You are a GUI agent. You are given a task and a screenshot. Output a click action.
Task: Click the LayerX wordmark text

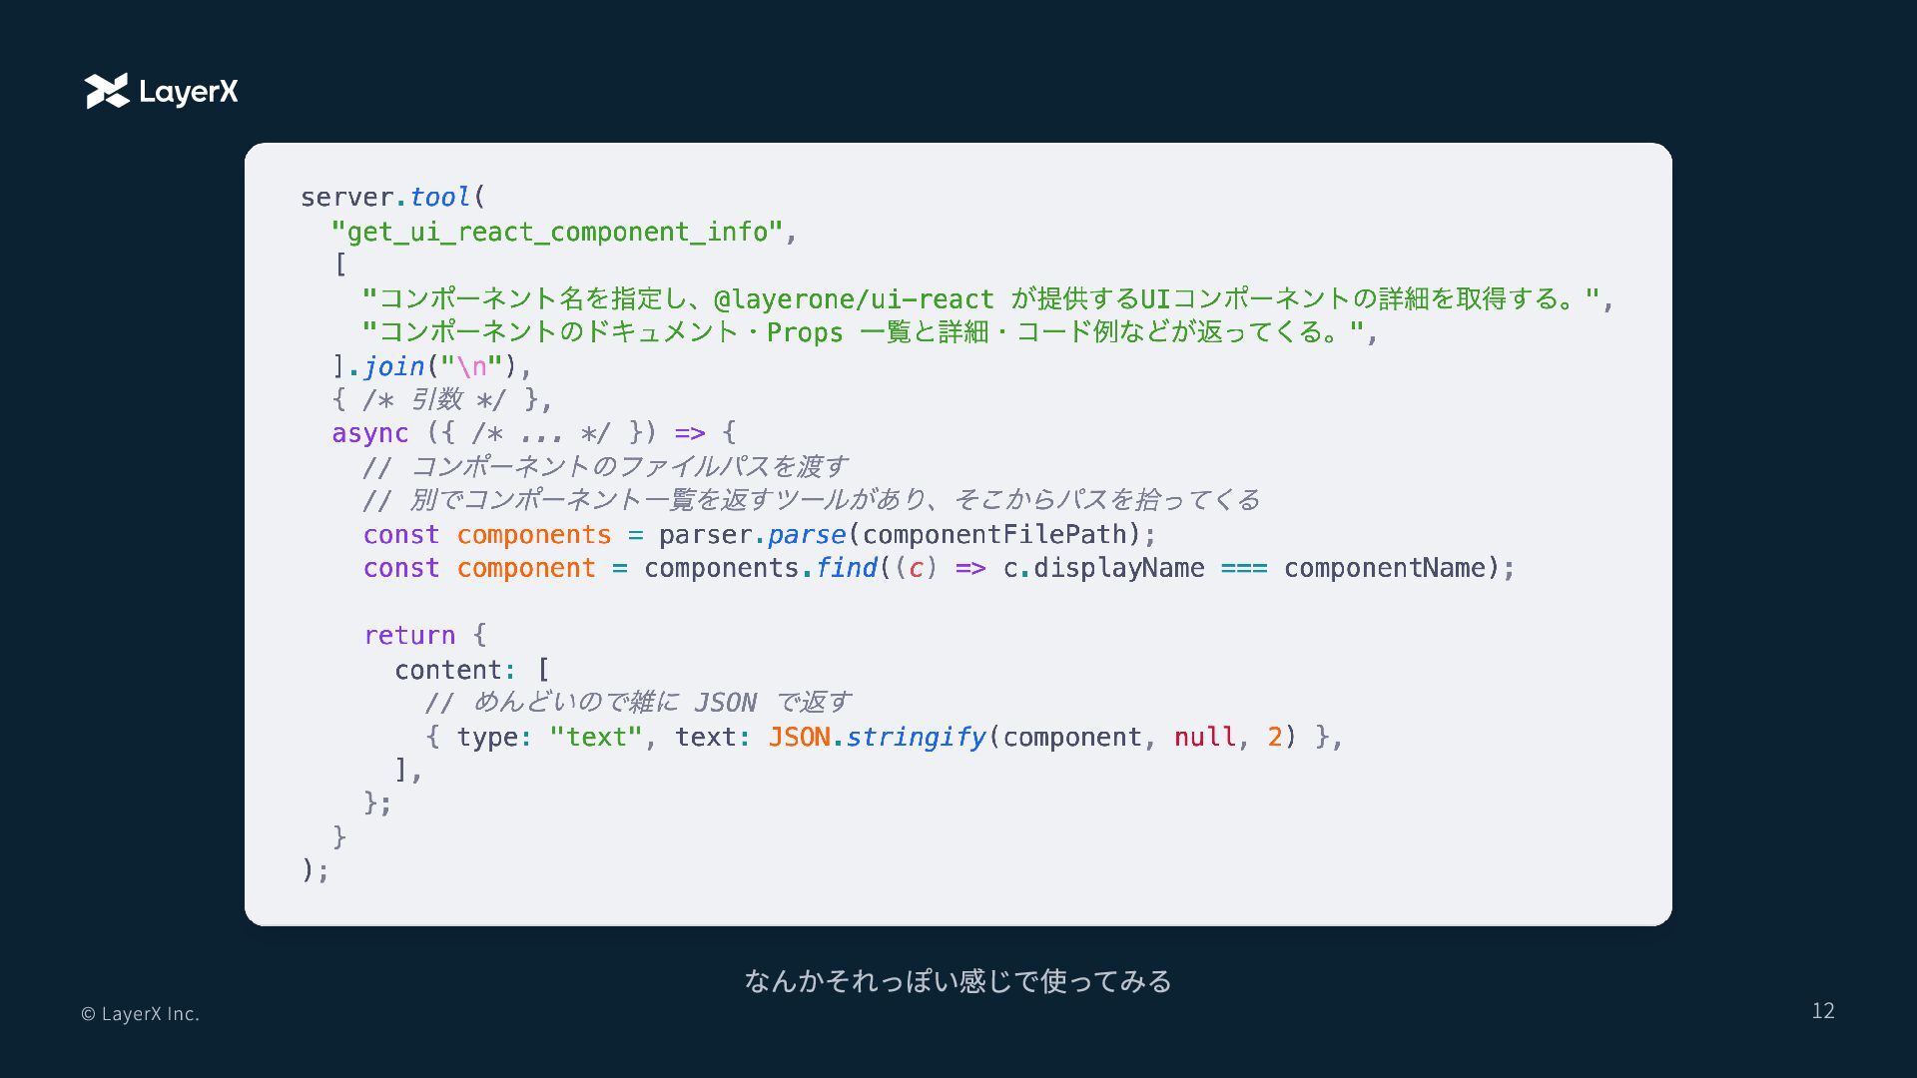pyautogui.click(x=189, y=92)
